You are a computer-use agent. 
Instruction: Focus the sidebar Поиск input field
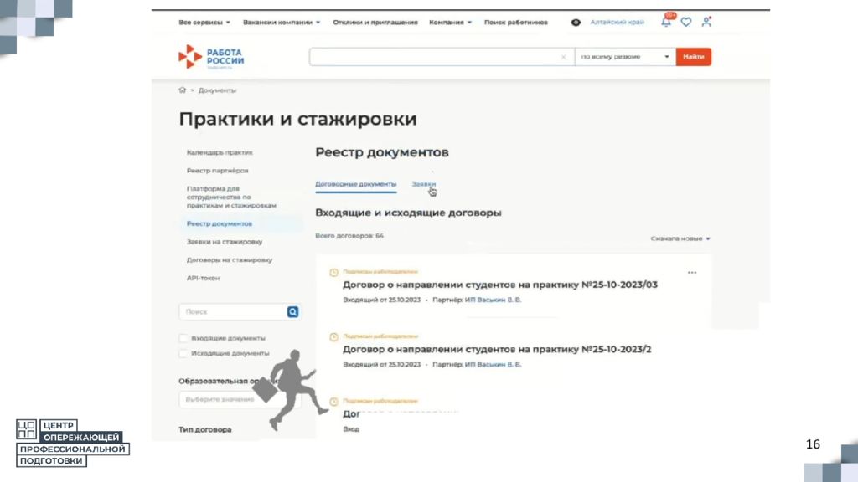pyautogui.click(x=233, y=311)
